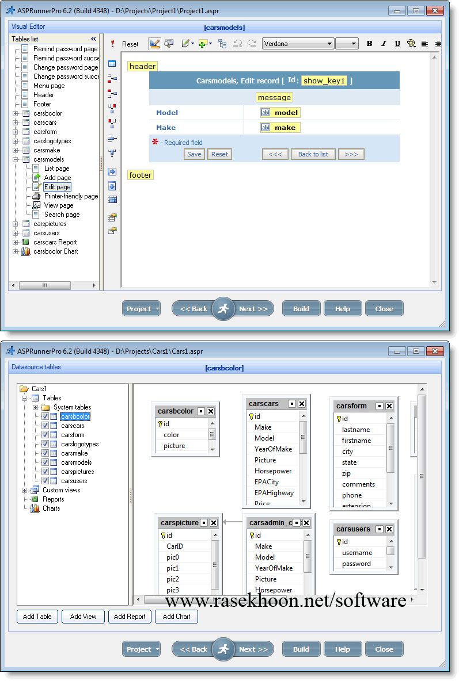
Task: Uncheck the carsusers table checkbox
Action: click(x=45, y=480)
